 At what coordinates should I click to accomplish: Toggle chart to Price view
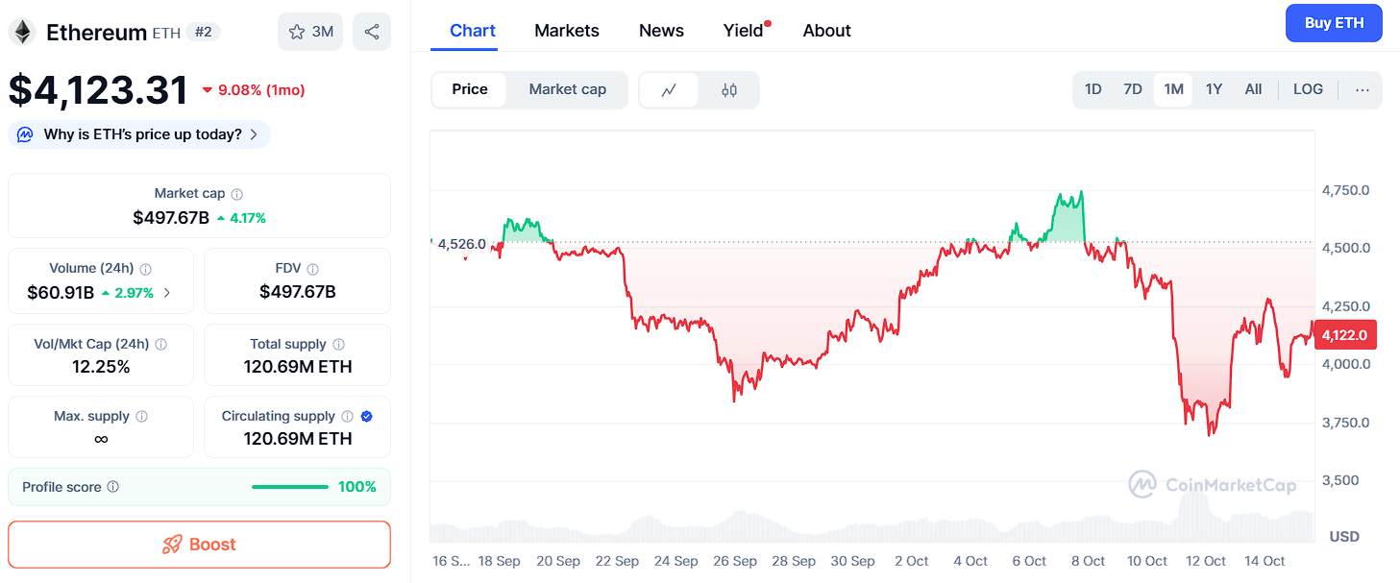tap(470, 89)
